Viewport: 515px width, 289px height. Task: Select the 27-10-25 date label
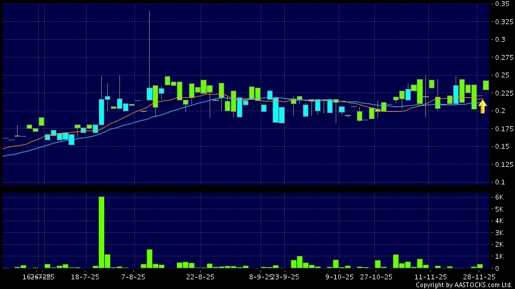pyautogui.click(x=377, y=277)
